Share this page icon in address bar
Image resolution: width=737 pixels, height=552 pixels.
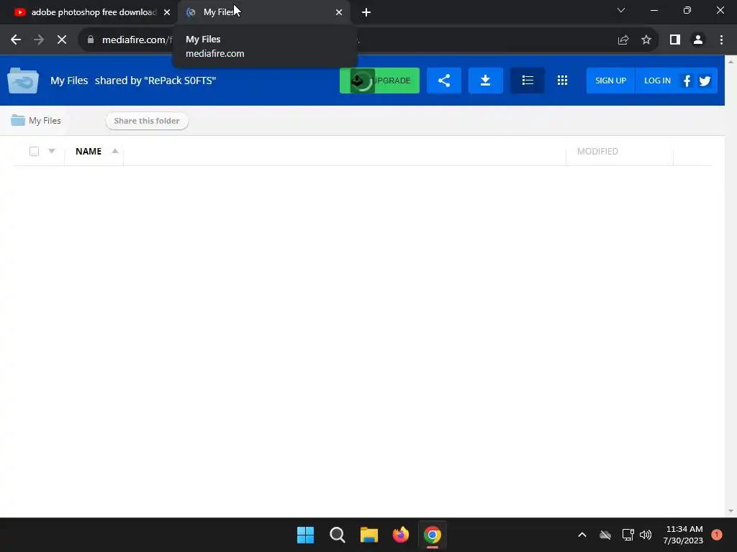click(623, 40)
